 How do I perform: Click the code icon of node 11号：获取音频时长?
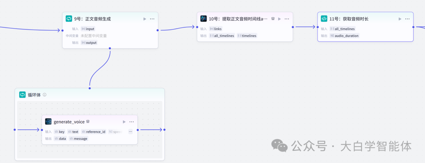click(x=324, y=19)
